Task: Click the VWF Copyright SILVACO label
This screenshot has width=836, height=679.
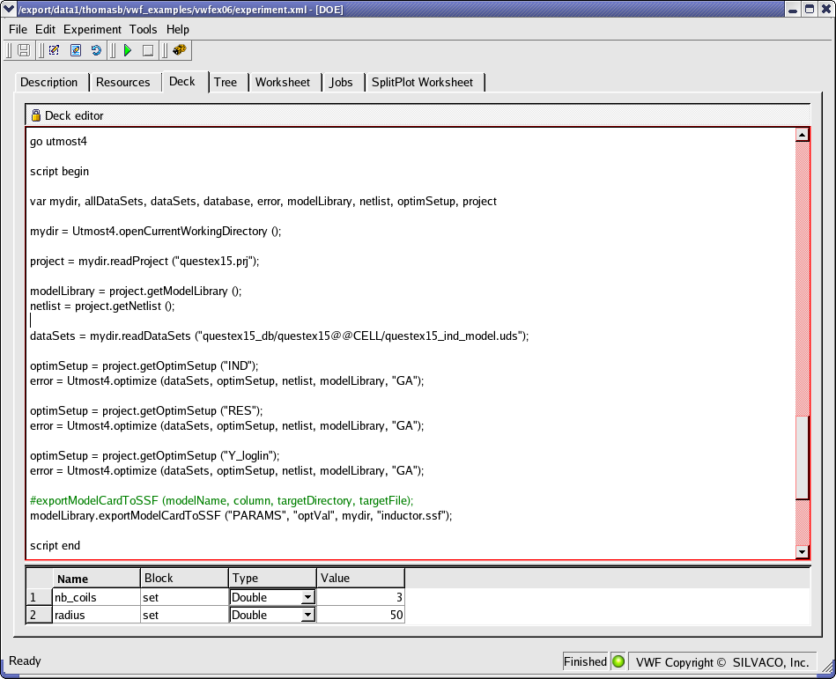Action: pos(722,662)
